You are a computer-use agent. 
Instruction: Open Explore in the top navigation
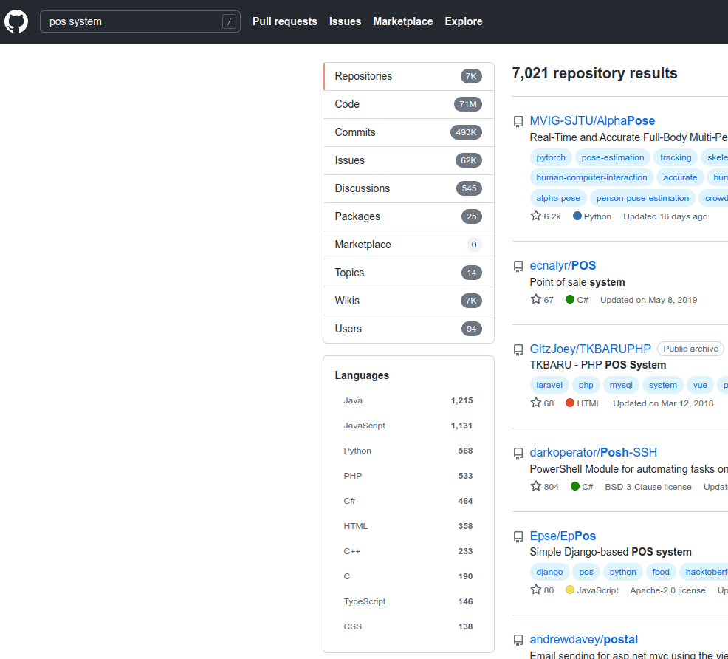click(x=464, y=21)
